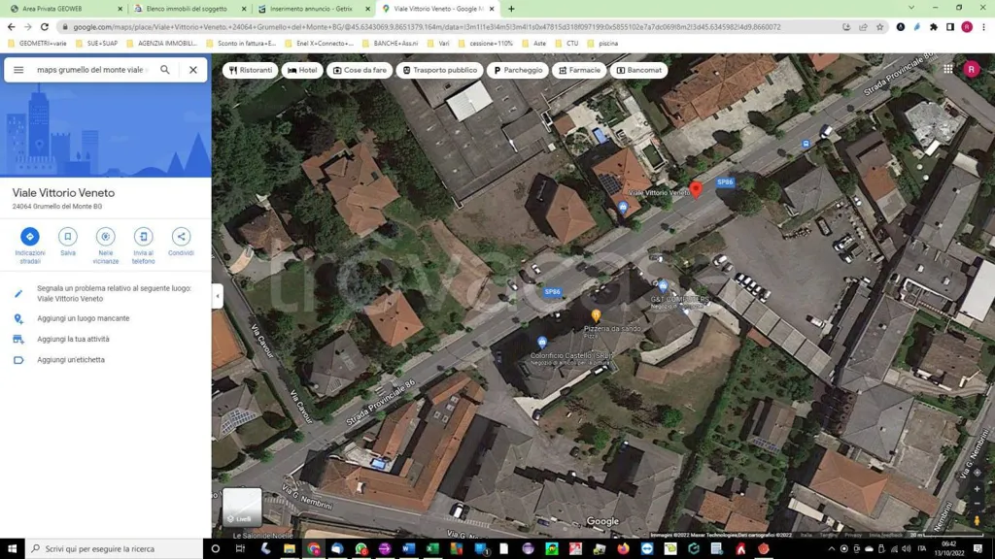The width and height of the screenshot is (995, 559).
Task: Collapse the Maps side panel
Action: [218, 296]
